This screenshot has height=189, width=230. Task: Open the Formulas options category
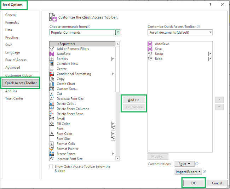12,23
